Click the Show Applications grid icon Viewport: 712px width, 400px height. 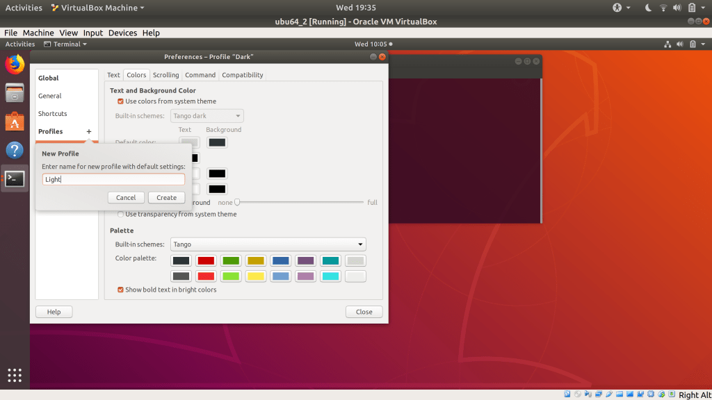pyautogui.click(x=14, y=375)
